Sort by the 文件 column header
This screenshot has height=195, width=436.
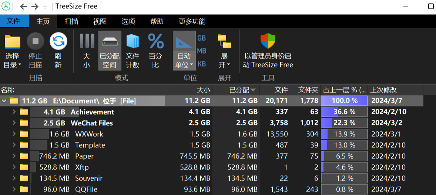[x=275, y=90]
